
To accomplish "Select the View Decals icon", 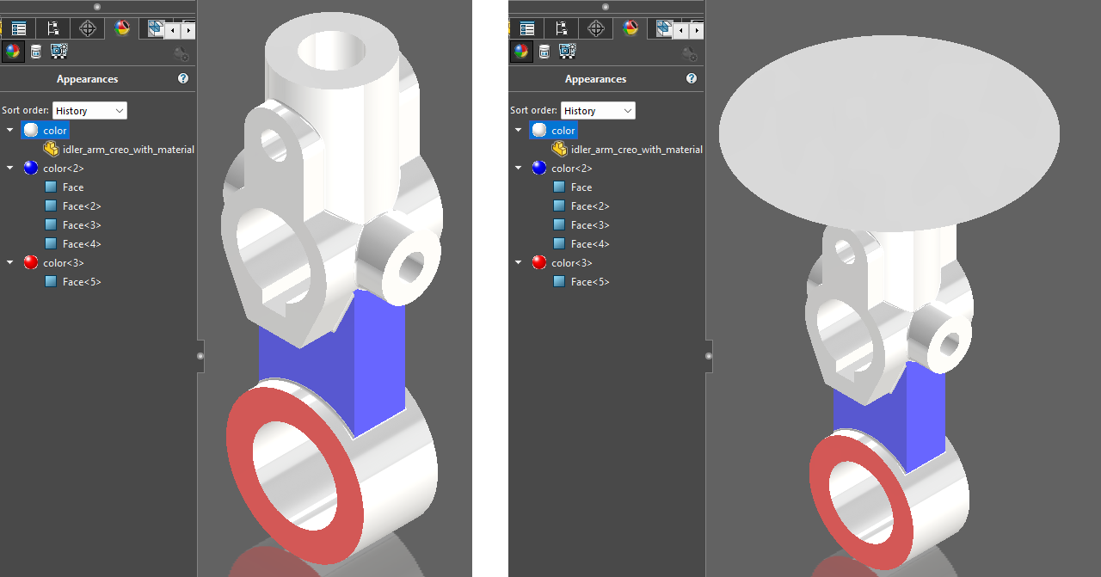I will (x=35, y=51).
